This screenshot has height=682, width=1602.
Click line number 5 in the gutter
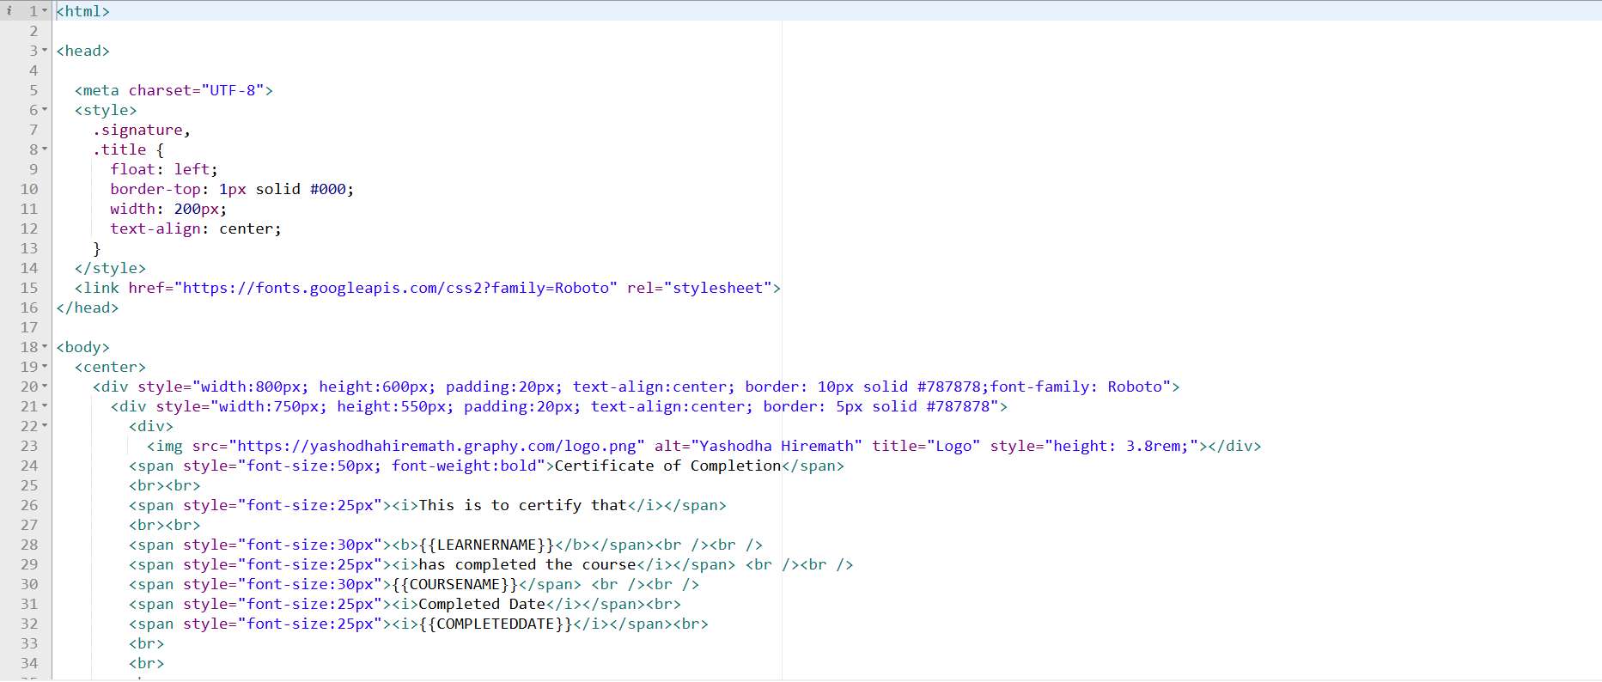coord(34,90)
